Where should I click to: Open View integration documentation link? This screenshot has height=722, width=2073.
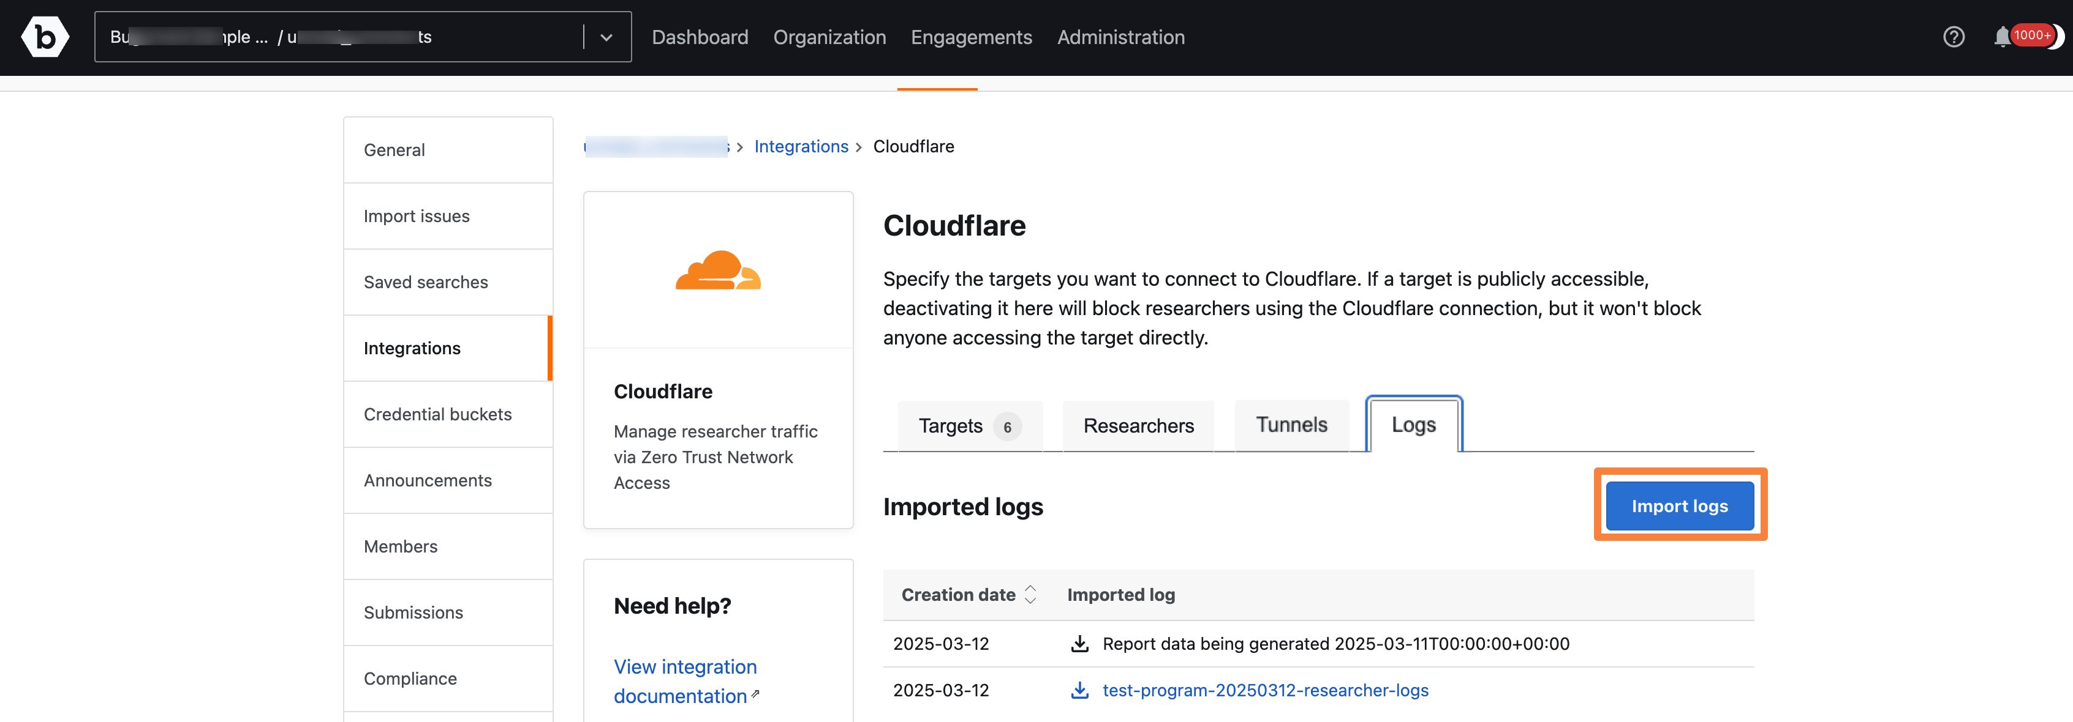click(685, 681)
